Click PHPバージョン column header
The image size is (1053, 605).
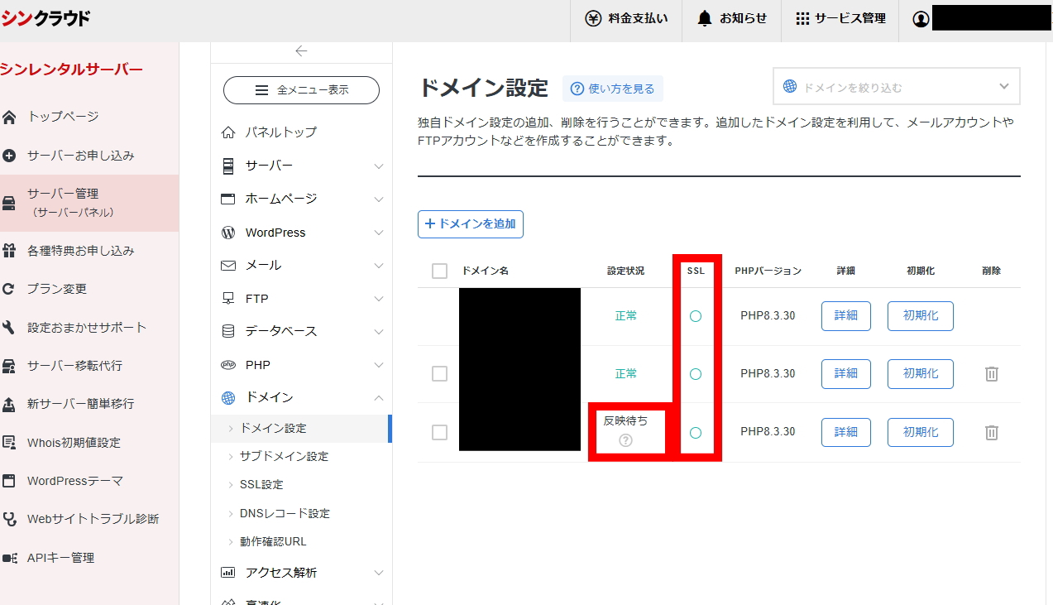[x=768, y=271]
